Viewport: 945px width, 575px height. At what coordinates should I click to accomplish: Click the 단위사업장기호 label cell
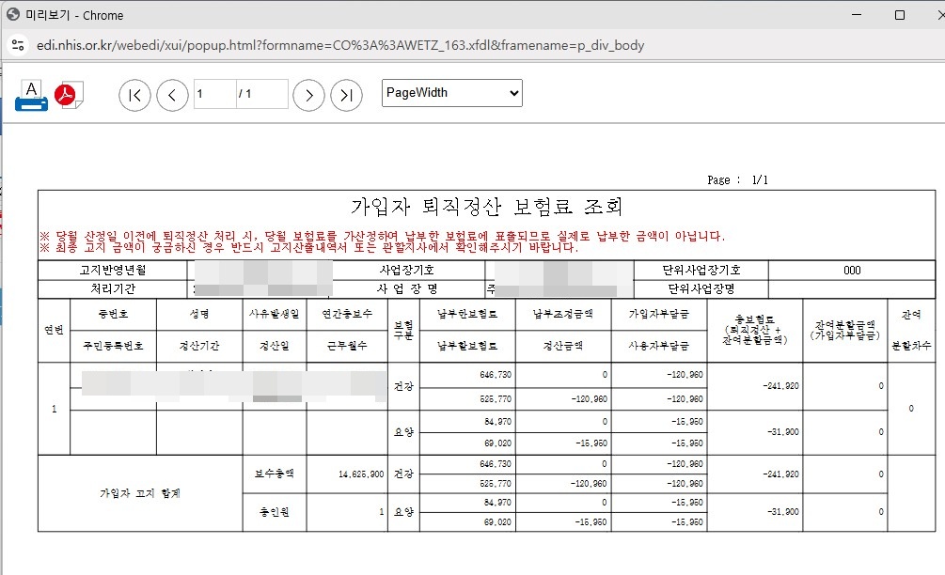(701, 270)
